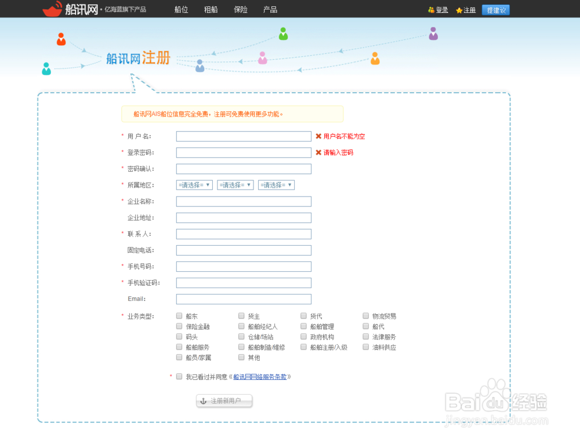The height and width of the screenshot is (440, 580).
Task: Click the star icon beside 注册
Action: (459, 10)
